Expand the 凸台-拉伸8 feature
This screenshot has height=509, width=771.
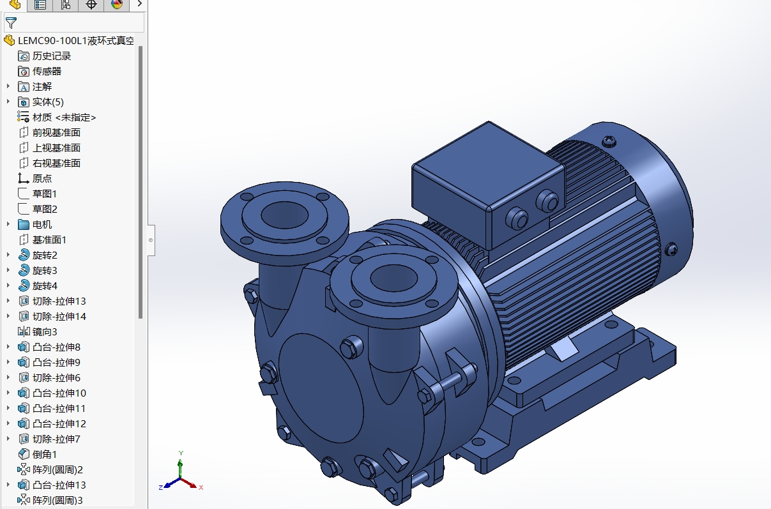8,347
